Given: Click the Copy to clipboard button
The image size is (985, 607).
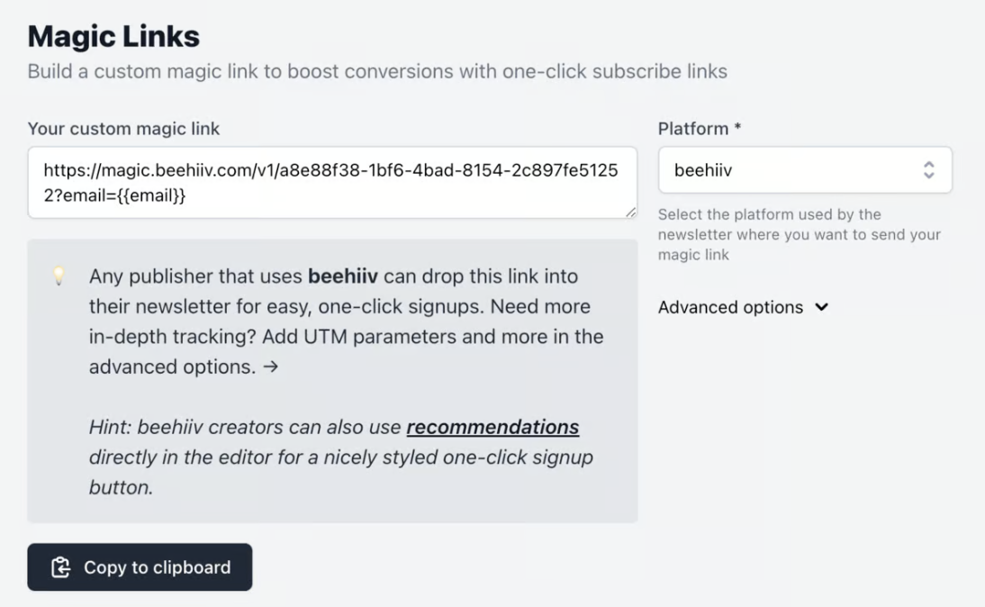Looking at the screenshot, I should point(140,567).
